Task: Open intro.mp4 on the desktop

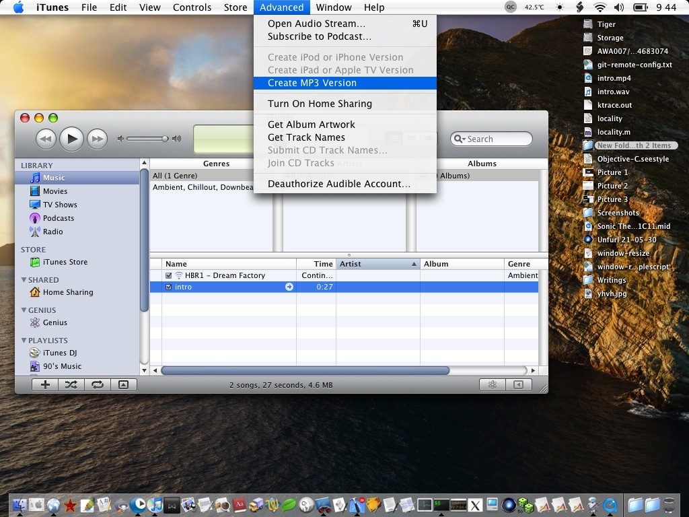Action: [x=608, y=78]
